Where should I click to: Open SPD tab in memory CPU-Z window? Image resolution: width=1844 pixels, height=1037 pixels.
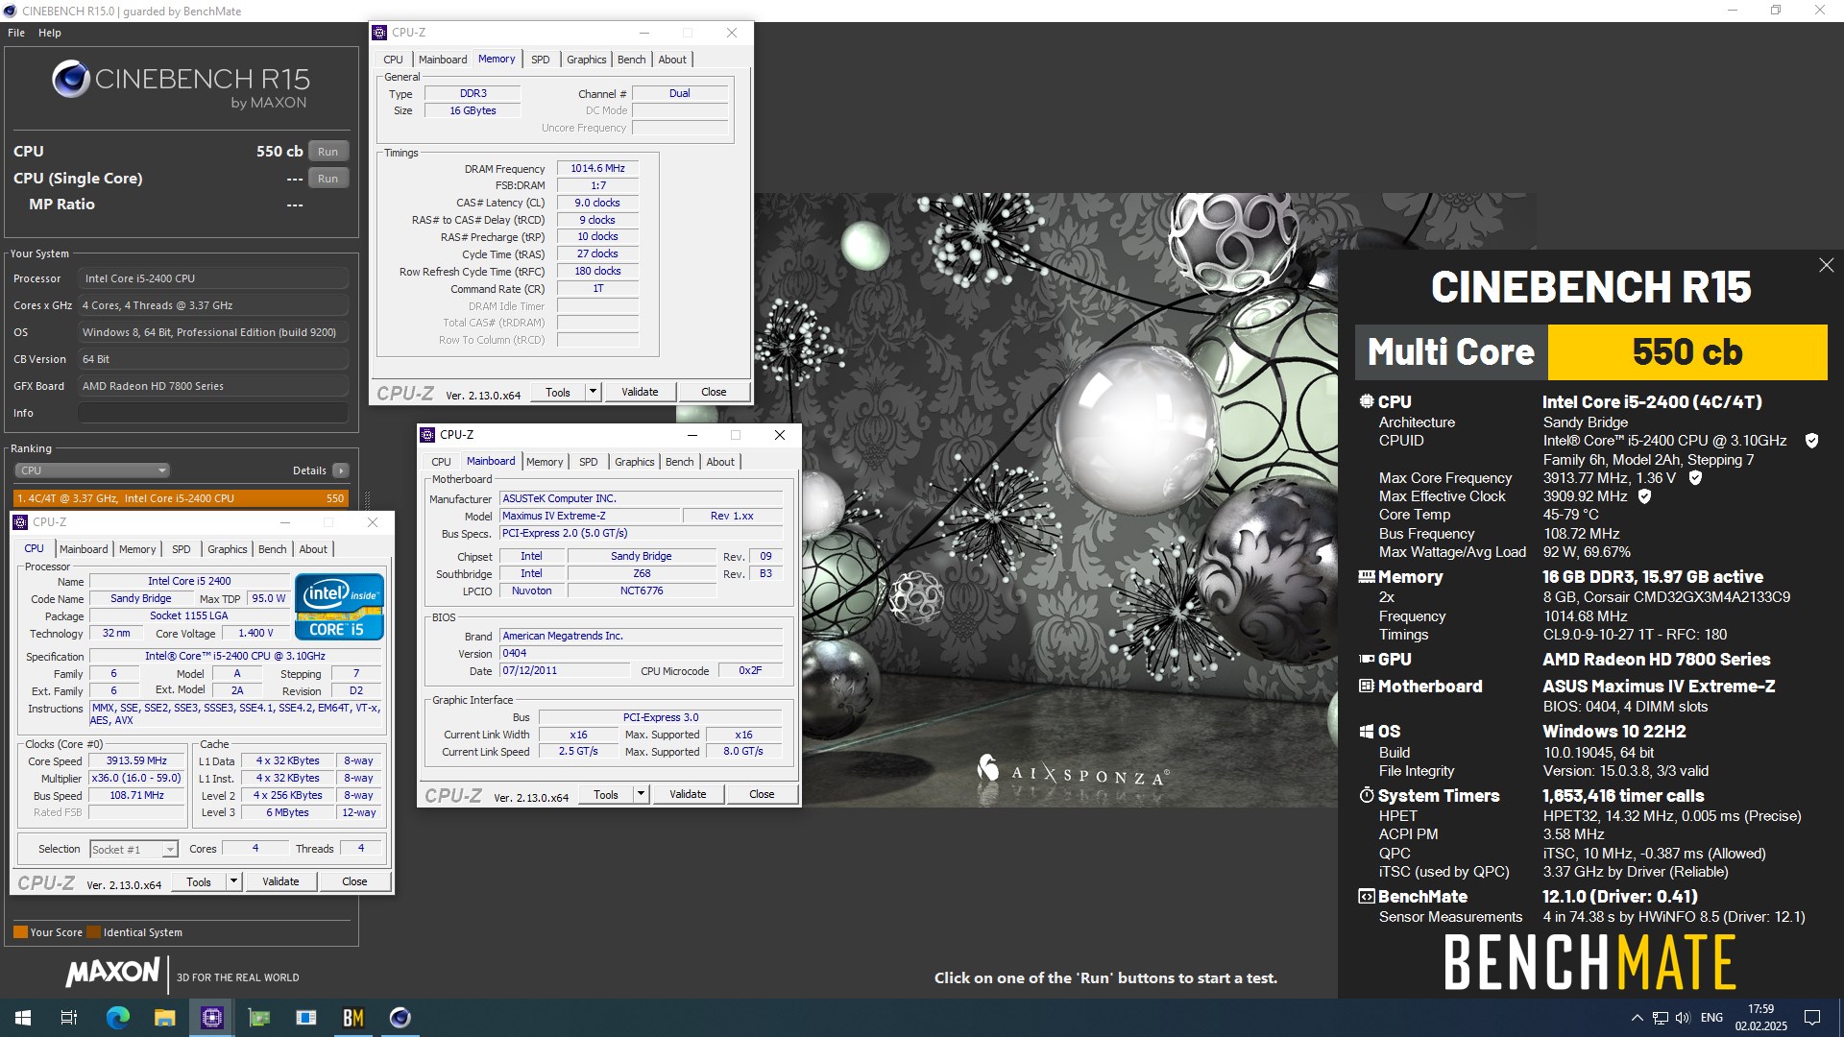[541, 60]
